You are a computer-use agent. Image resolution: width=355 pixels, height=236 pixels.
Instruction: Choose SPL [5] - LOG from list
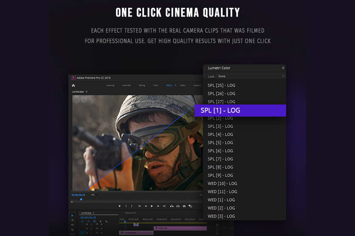point(220,142)
